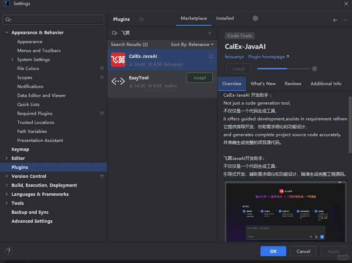
Task: Click the project-level icon next to Scopes
Action: tap(102, 77)
